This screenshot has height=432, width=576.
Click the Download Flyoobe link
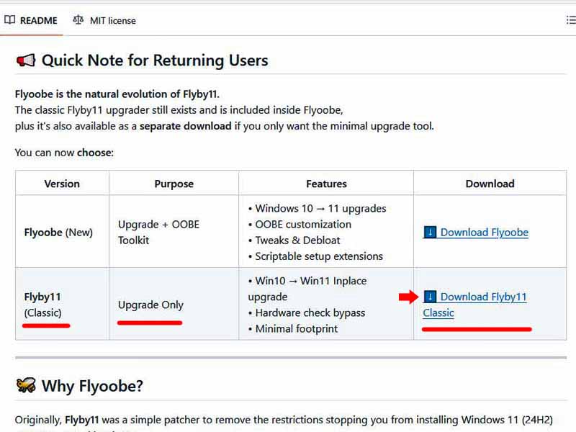[x=484, y=232]
